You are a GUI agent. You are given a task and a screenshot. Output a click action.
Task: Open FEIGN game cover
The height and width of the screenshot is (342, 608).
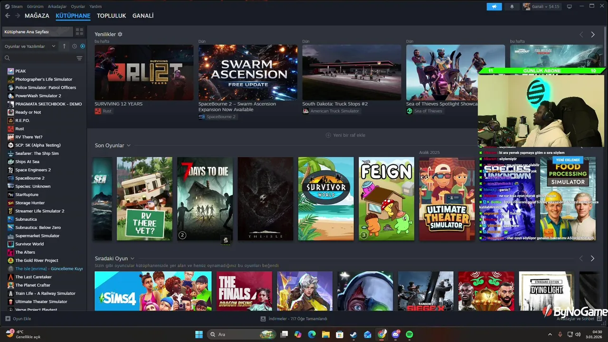pyautogui.click(x=386, y=199)
